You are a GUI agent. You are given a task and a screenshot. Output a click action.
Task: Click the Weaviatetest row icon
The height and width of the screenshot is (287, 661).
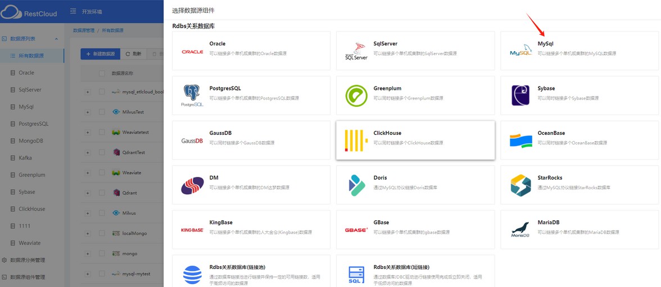(116, 133)
